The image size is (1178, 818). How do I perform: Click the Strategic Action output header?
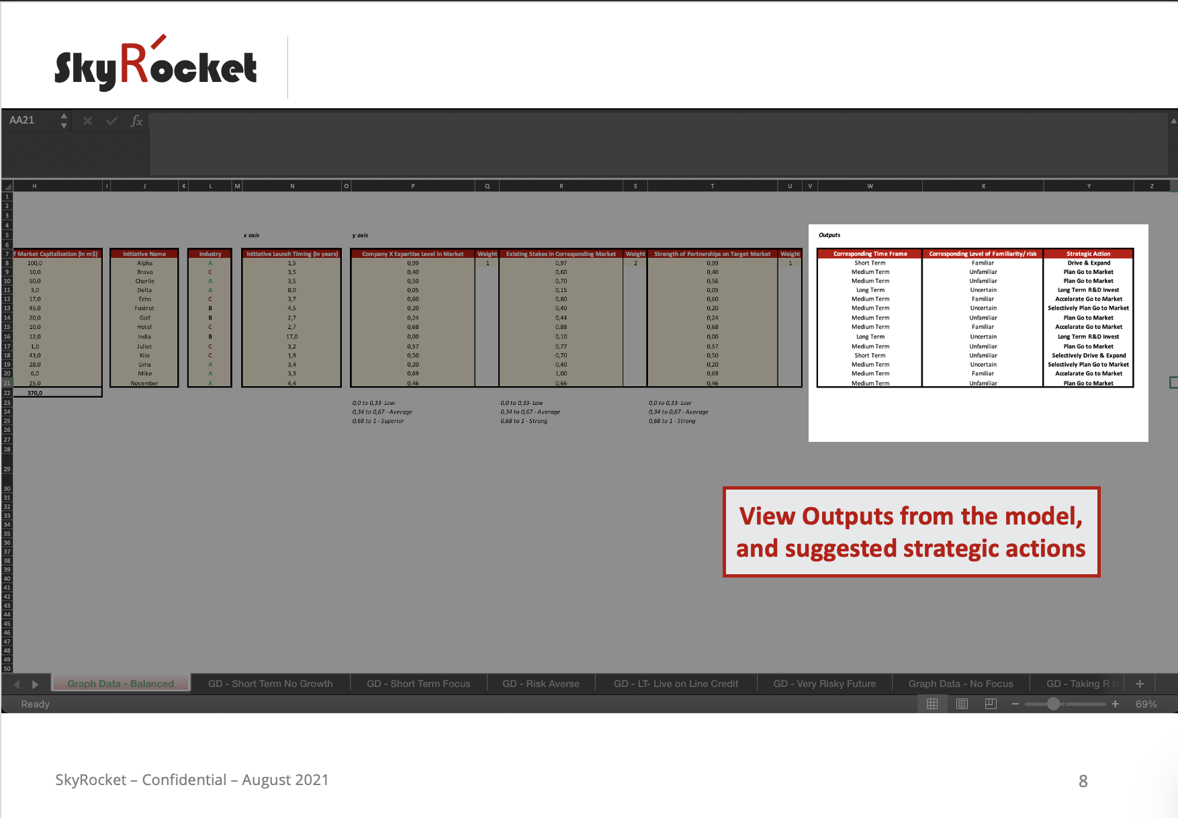(1089, 254)
